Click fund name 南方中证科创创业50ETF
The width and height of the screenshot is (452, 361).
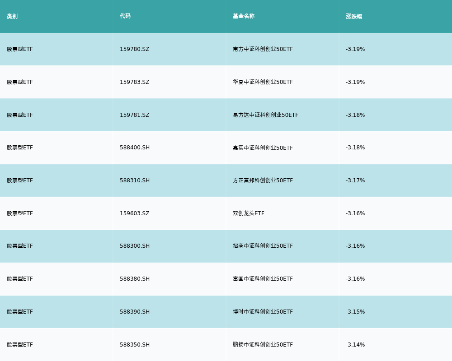click(263, 49)
